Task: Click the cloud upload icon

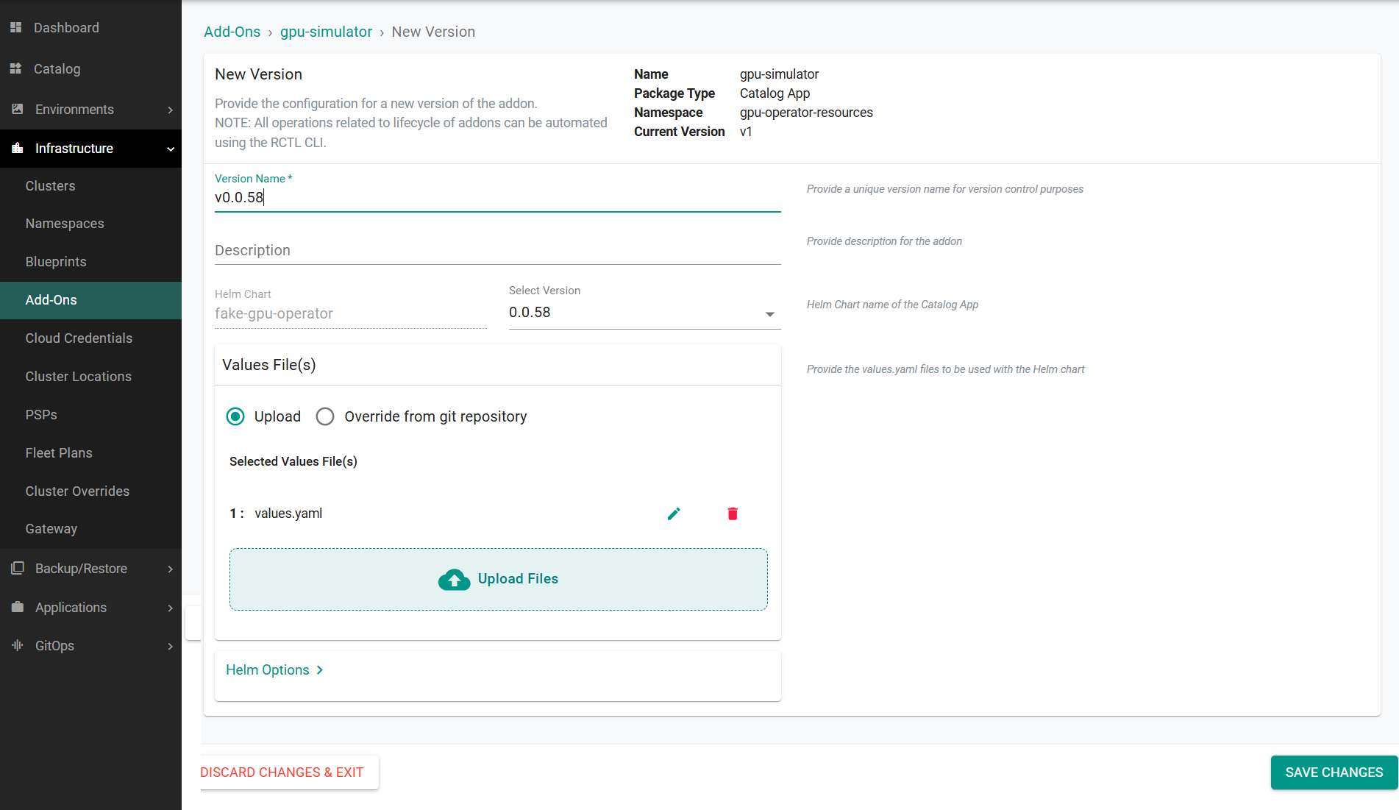Action: coord(455,580)
